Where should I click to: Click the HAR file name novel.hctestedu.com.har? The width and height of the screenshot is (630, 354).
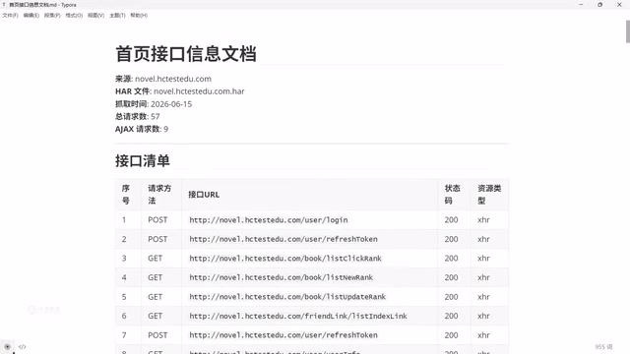coord(199,91)
